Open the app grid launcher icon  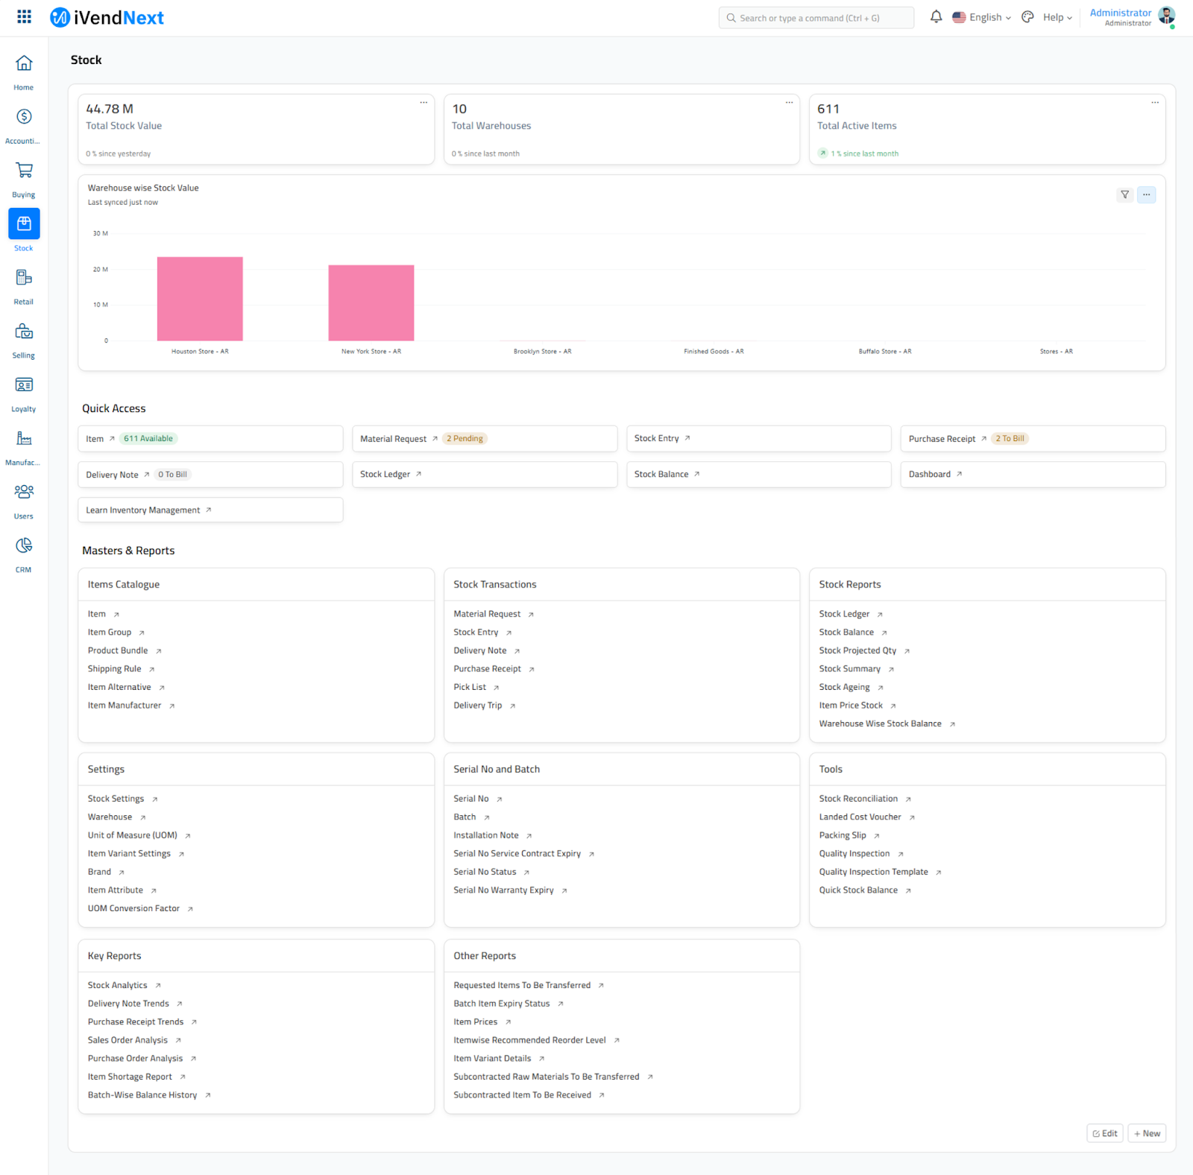(x=24, y=16)
